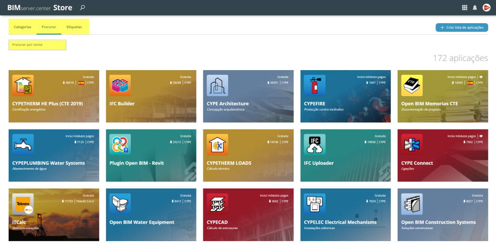The height and width of the screenshot is (245, 496).
Task: Open the notifications bell icon
Action: click(x=475, y=8)
